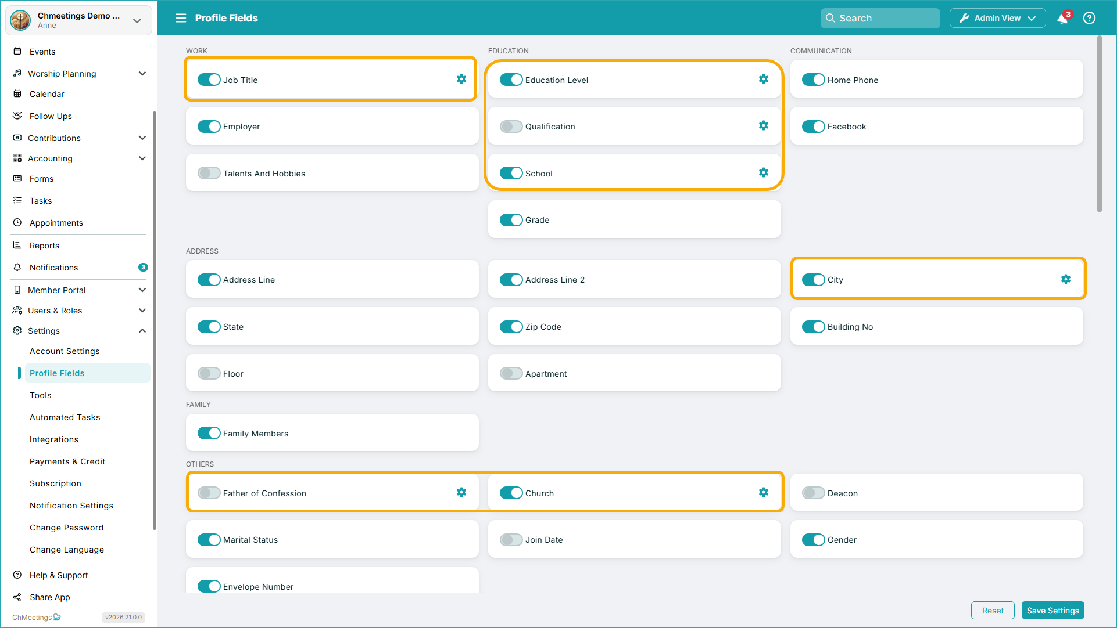Open Account Settings page
This screenshot has height=628, width=1117.
tap(65, 351)
